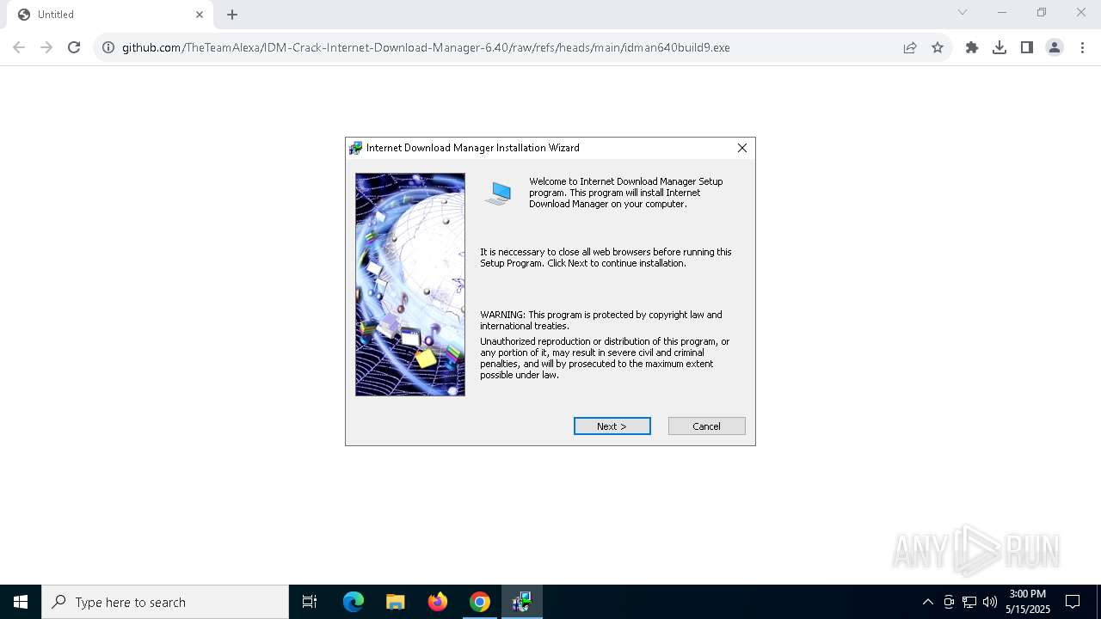Launch Microsoft Edge from taskbar
This screenshot has height=619, width=1101.
(354, 602)
